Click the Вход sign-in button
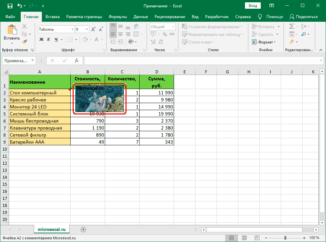Screen dimensions: 326x242 [253, 6]
